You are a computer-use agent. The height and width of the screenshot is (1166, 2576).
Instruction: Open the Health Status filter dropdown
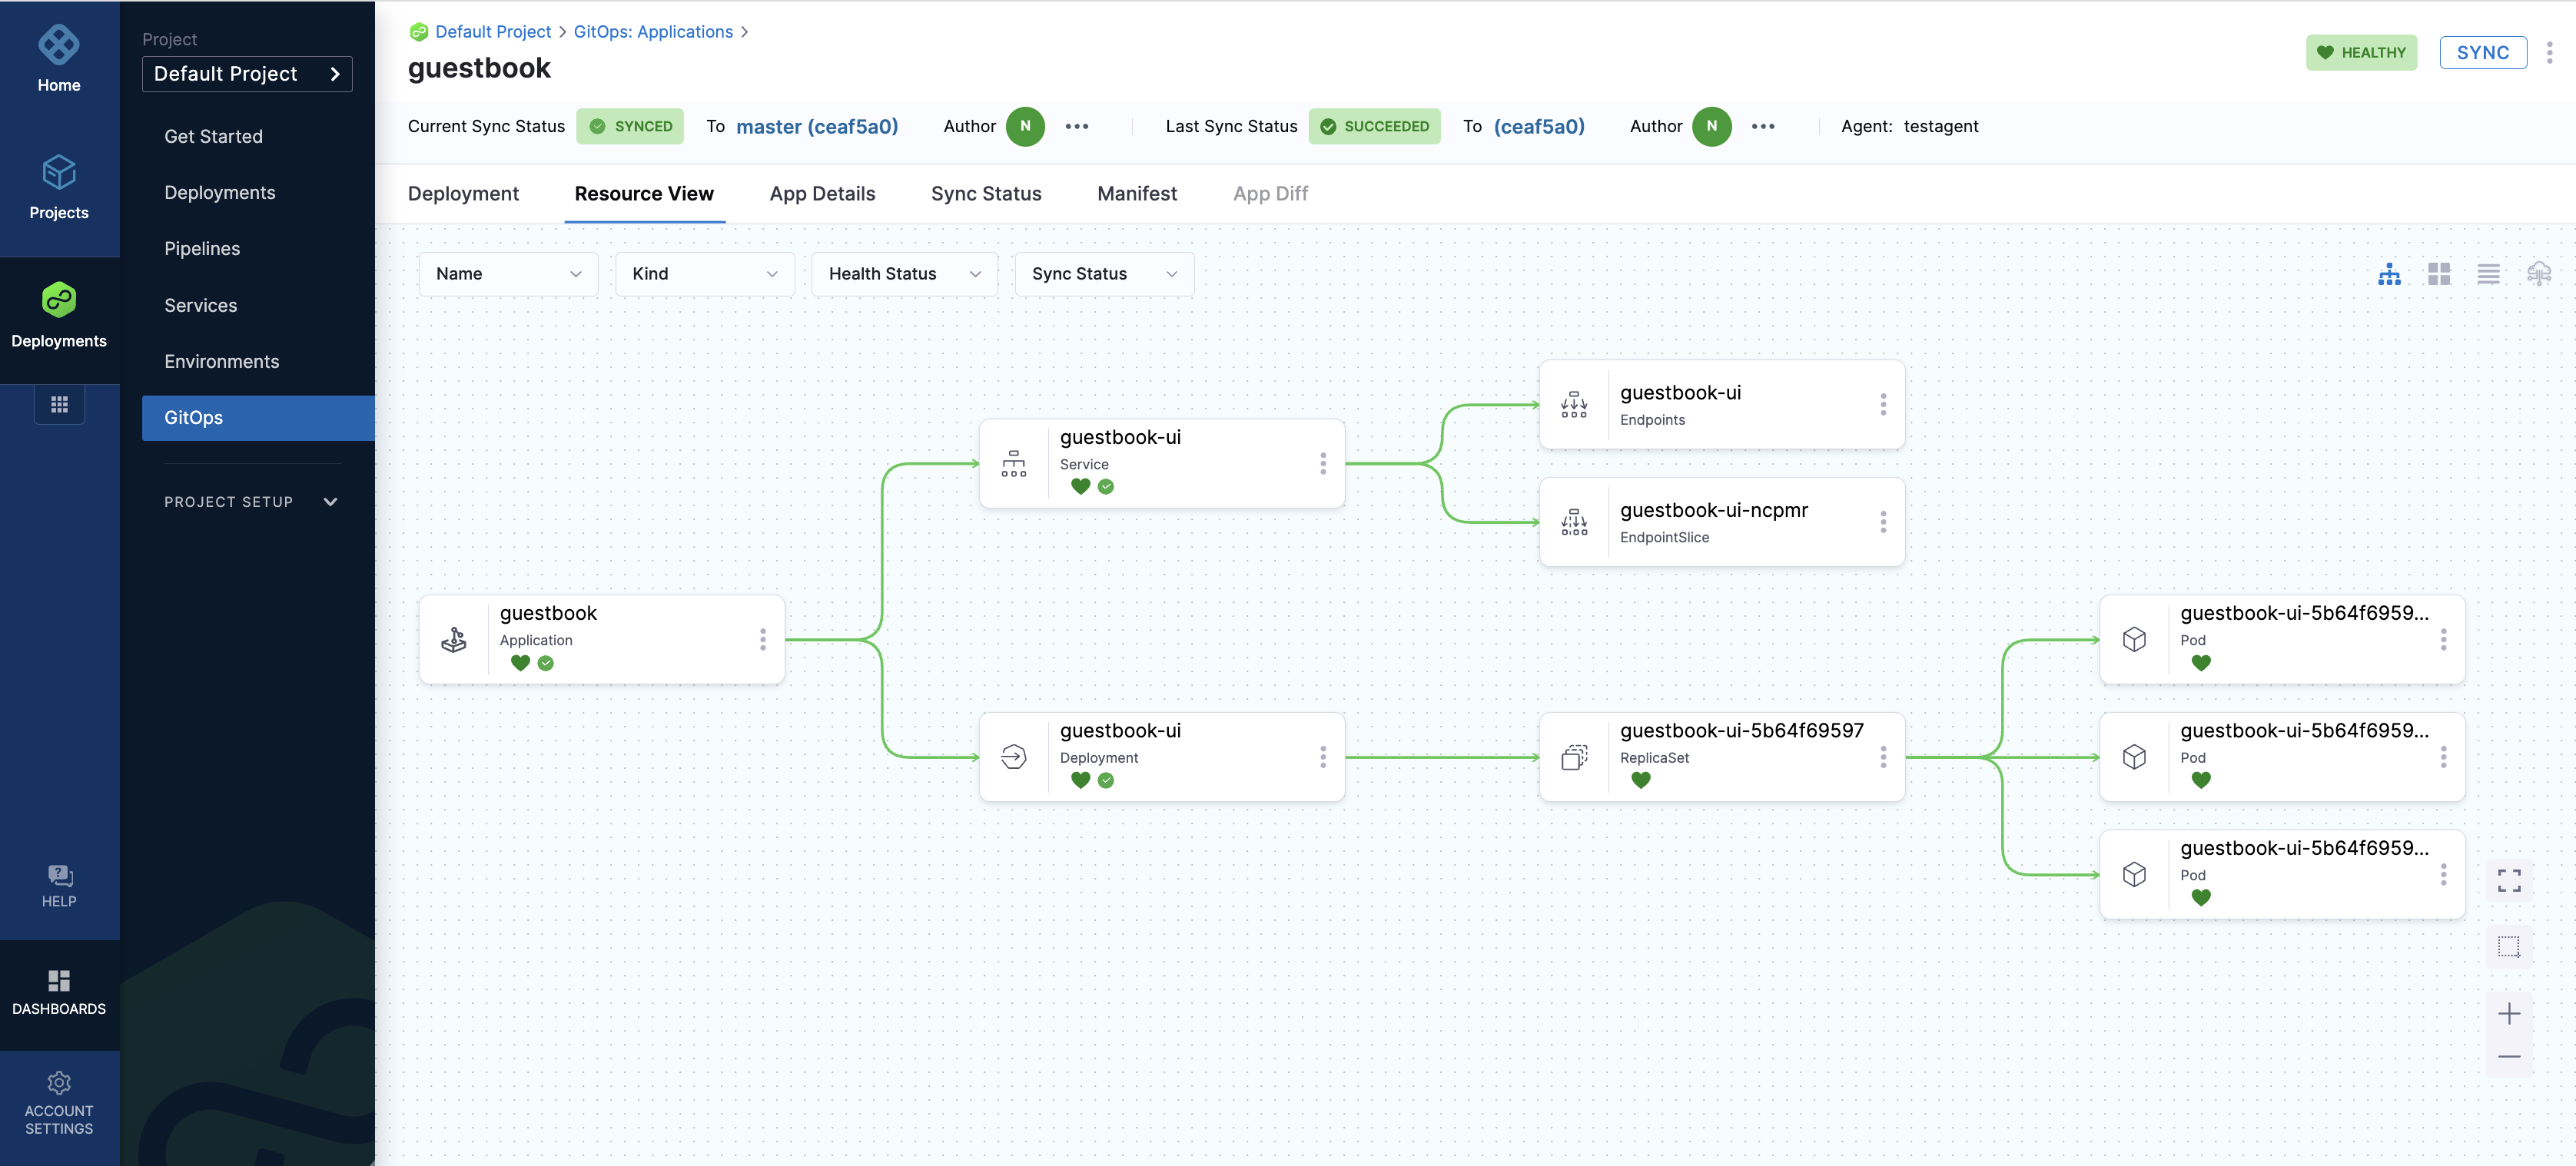pos(904,273)
